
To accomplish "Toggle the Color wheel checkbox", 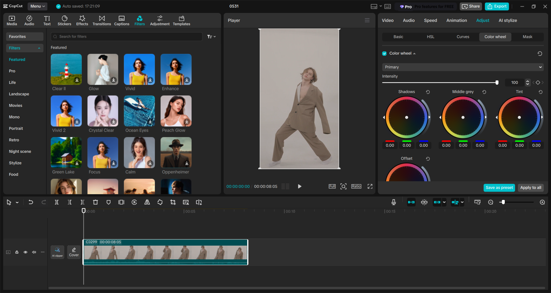I will (384, 53).
